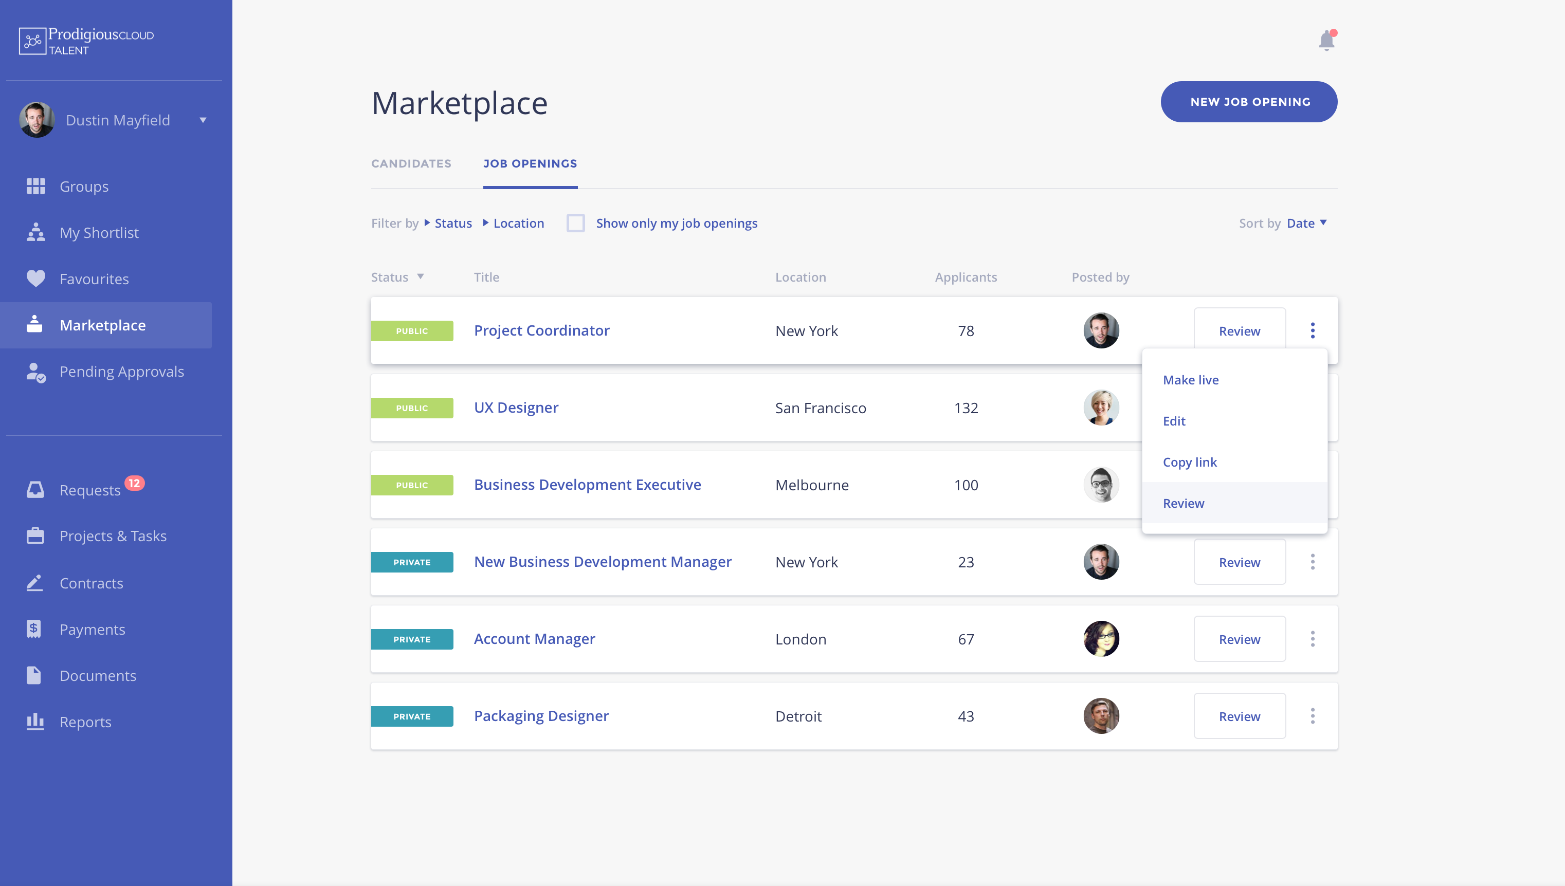Click the Title column header
The width and height of the screenshot is (1565, 886).
(x=486, y=277)
